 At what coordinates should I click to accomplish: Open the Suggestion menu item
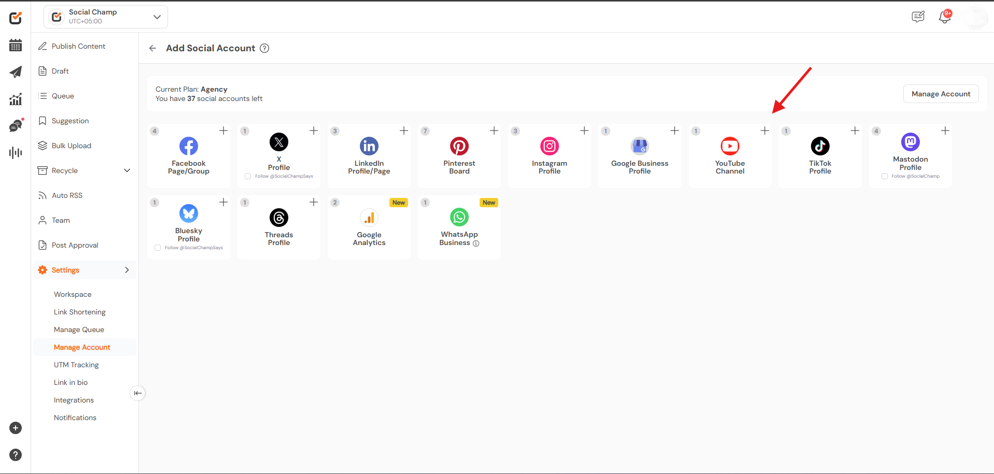(x=70, y=121)
